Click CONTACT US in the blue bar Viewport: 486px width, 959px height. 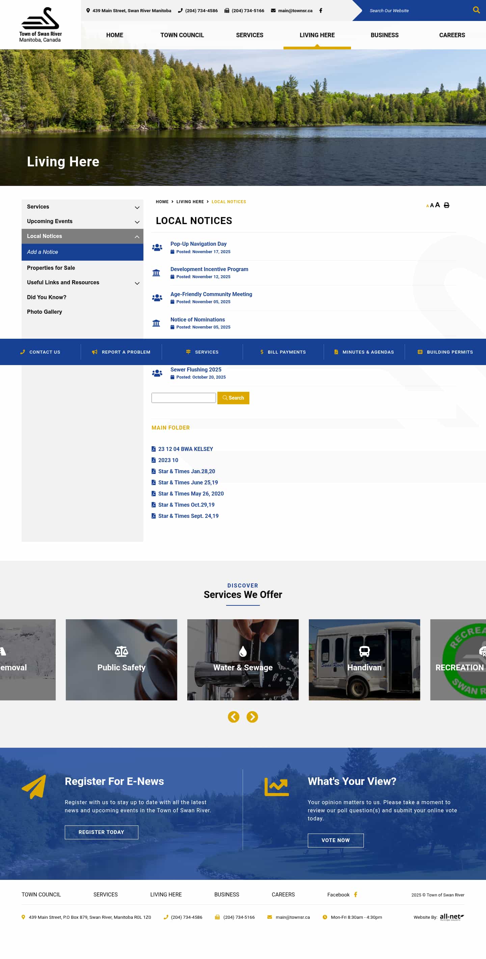pyautogui.click(x=40, y=352)
